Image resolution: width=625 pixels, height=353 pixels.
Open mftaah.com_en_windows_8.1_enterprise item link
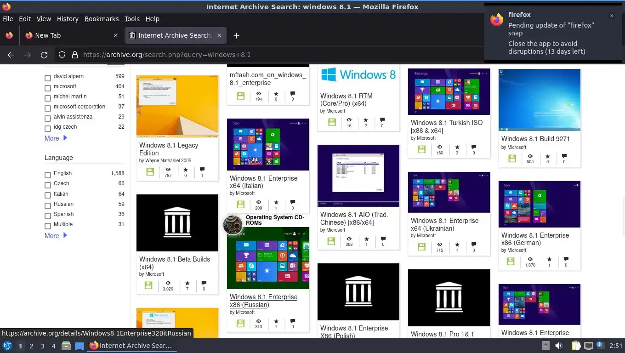tap(267, 79)
